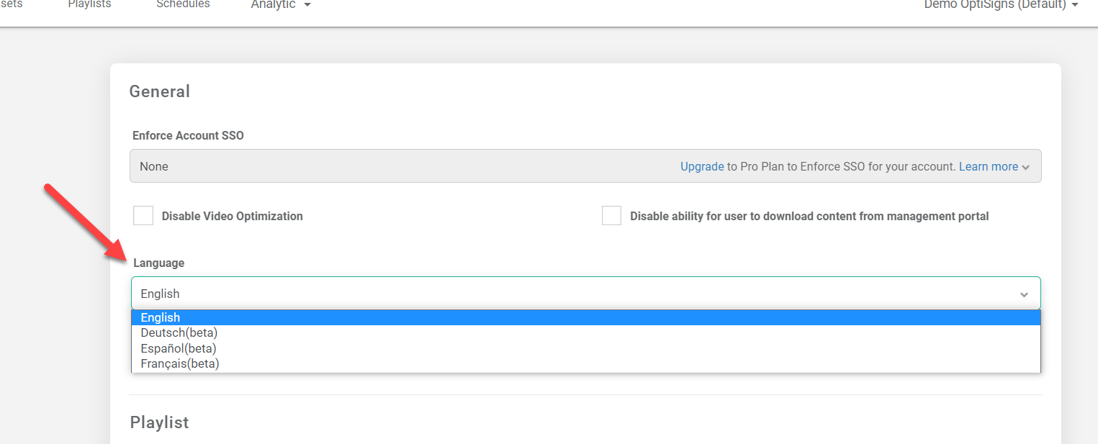This screenshot has height=444, width=1098.
Task: Click the chevron arrow in Language field
Action: point(1024,294)
